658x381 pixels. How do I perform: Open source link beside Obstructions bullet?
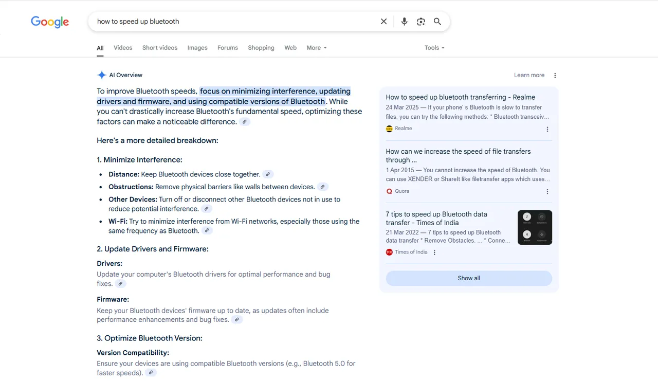(322, 187)
